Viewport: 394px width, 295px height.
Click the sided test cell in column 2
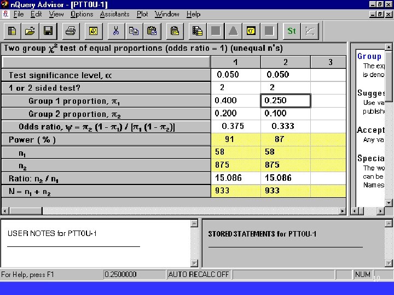[286, 87]
